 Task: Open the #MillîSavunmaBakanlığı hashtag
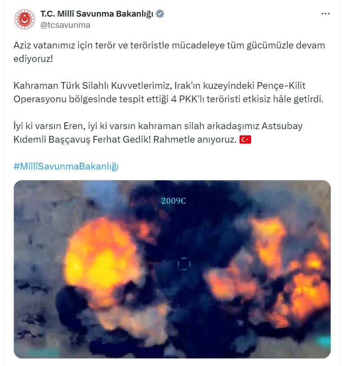click(66, 166)
